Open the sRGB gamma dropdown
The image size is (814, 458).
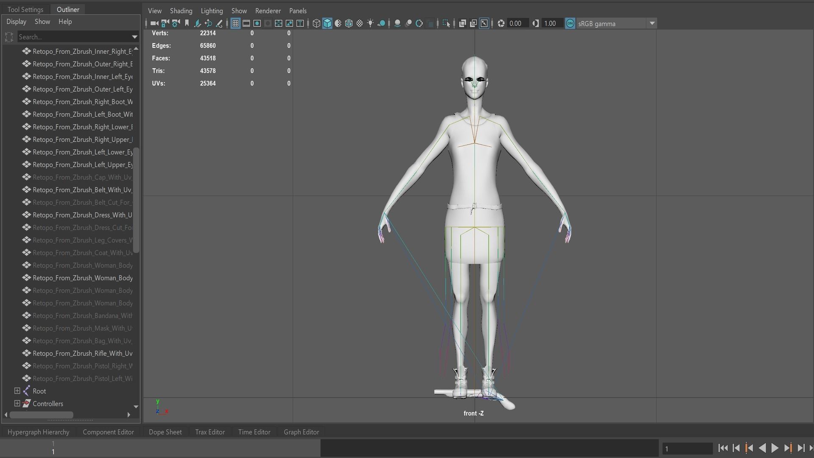pyautogui.click(x=652, y=24)
